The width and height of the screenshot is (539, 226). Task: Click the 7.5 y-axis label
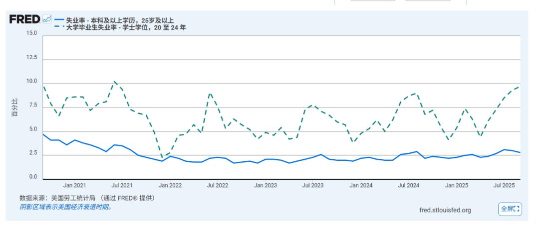pos(33,106)
